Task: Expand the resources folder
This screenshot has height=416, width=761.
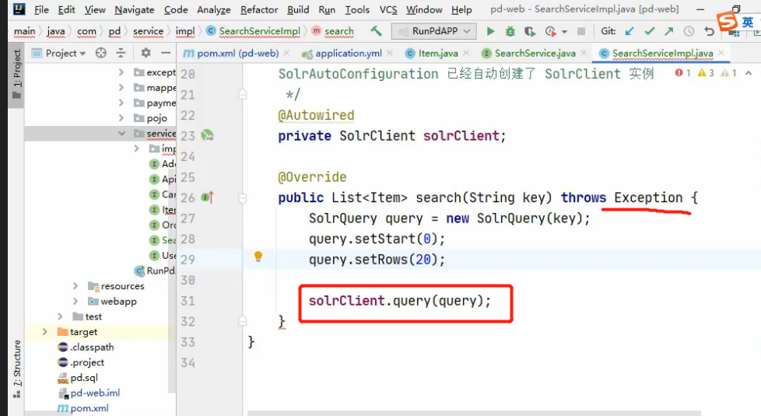Action: (x=75, y=286)
